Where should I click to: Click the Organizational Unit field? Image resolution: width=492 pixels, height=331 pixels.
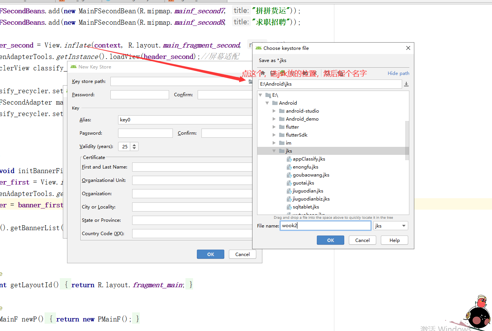(192, 180)
